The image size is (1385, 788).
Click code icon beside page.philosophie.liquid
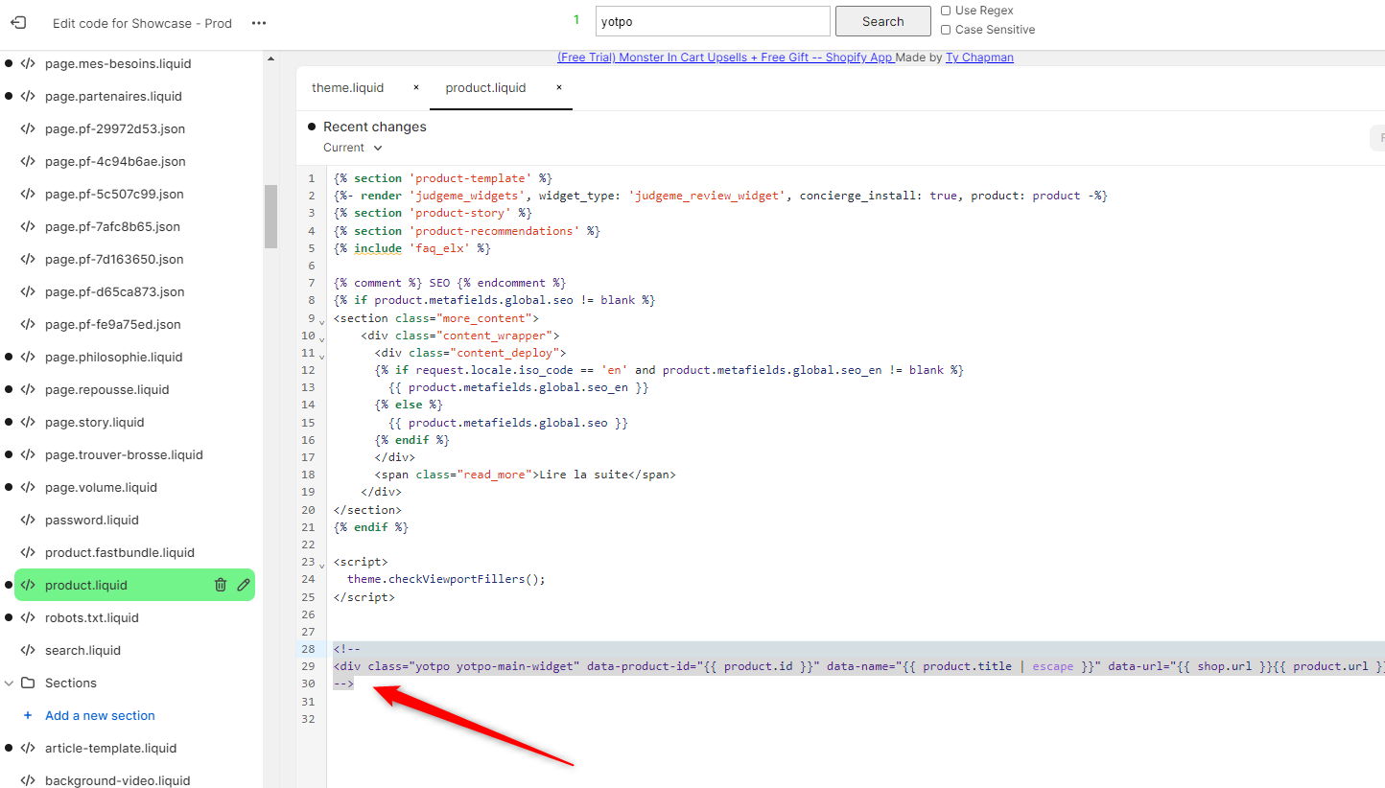tap(28, 357)
